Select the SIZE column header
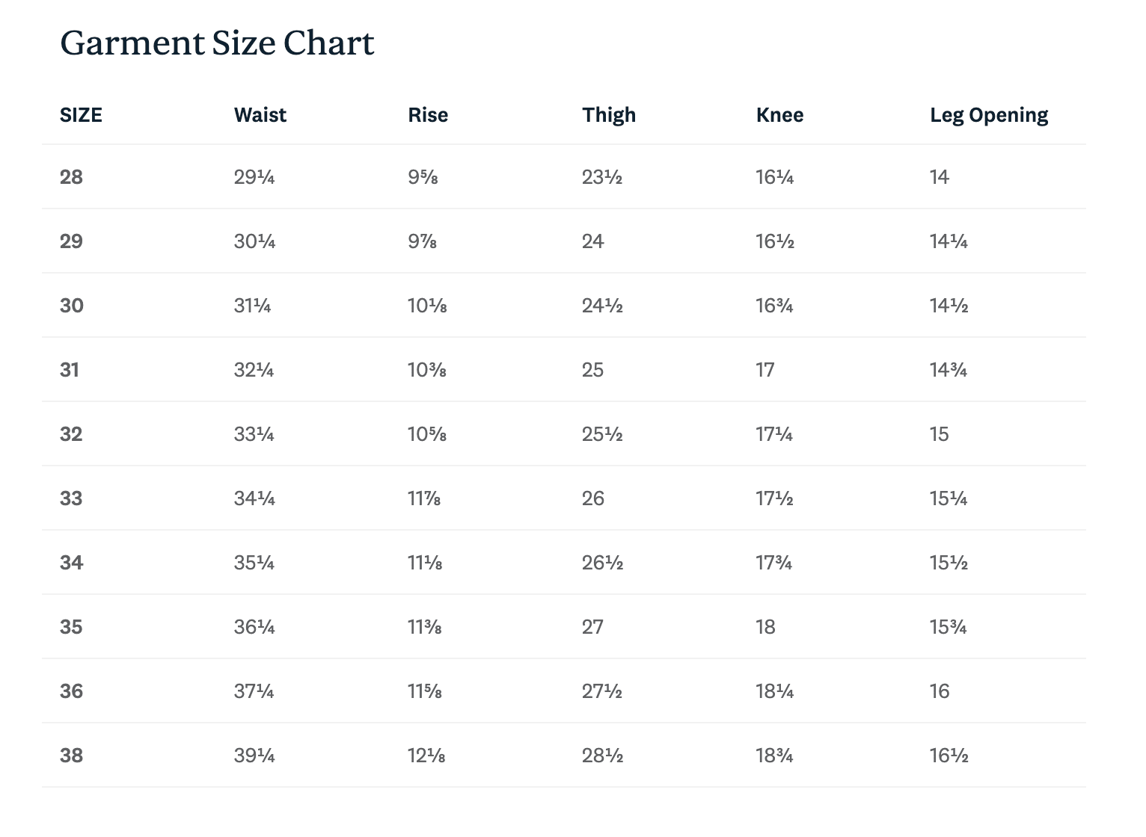The width and height of the screenshot is (1146, 837). pos(81,115)
